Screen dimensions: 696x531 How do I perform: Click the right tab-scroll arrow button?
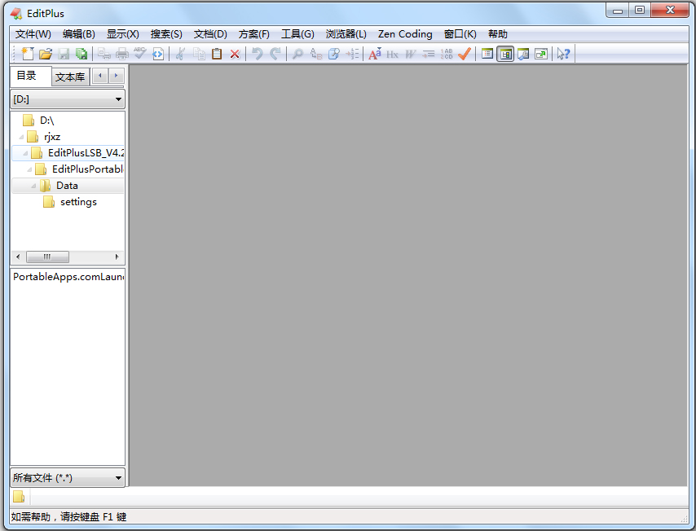[x=114, y=76]
